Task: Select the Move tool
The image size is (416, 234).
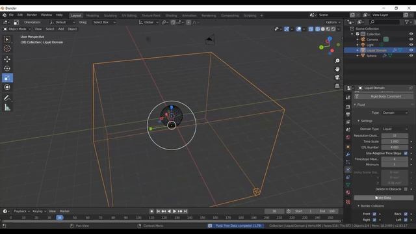Action: coord(7,59)
